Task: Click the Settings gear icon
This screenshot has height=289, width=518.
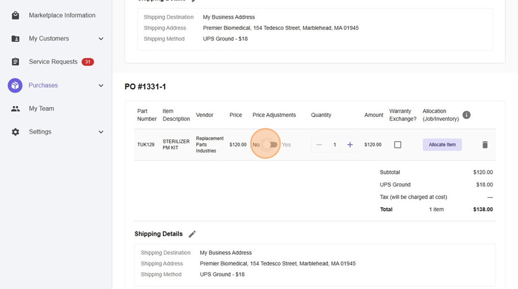Action: tap(16, 132)
